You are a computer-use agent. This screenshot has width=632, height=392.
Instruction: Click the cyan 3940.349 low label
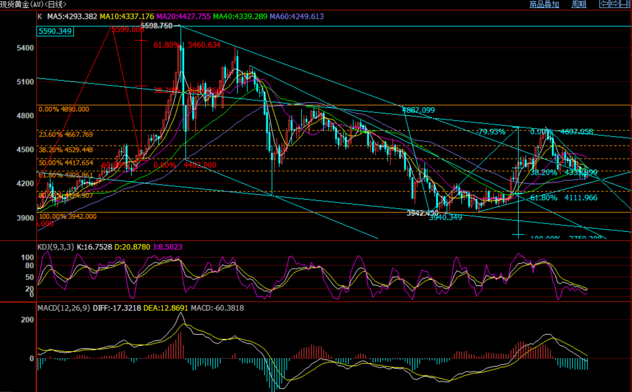pos(446,217)
